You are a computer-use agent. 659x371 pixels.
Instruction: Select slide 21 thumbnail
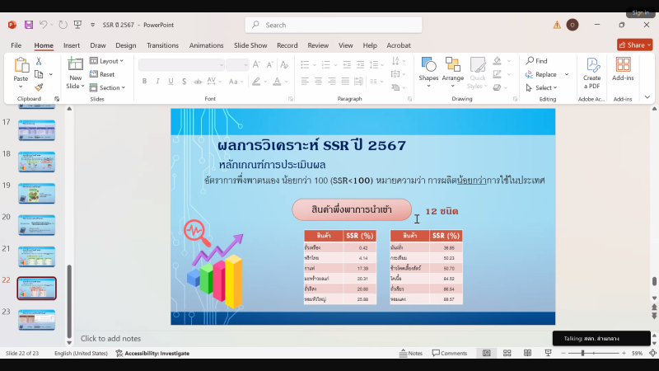tap(36, 256)
